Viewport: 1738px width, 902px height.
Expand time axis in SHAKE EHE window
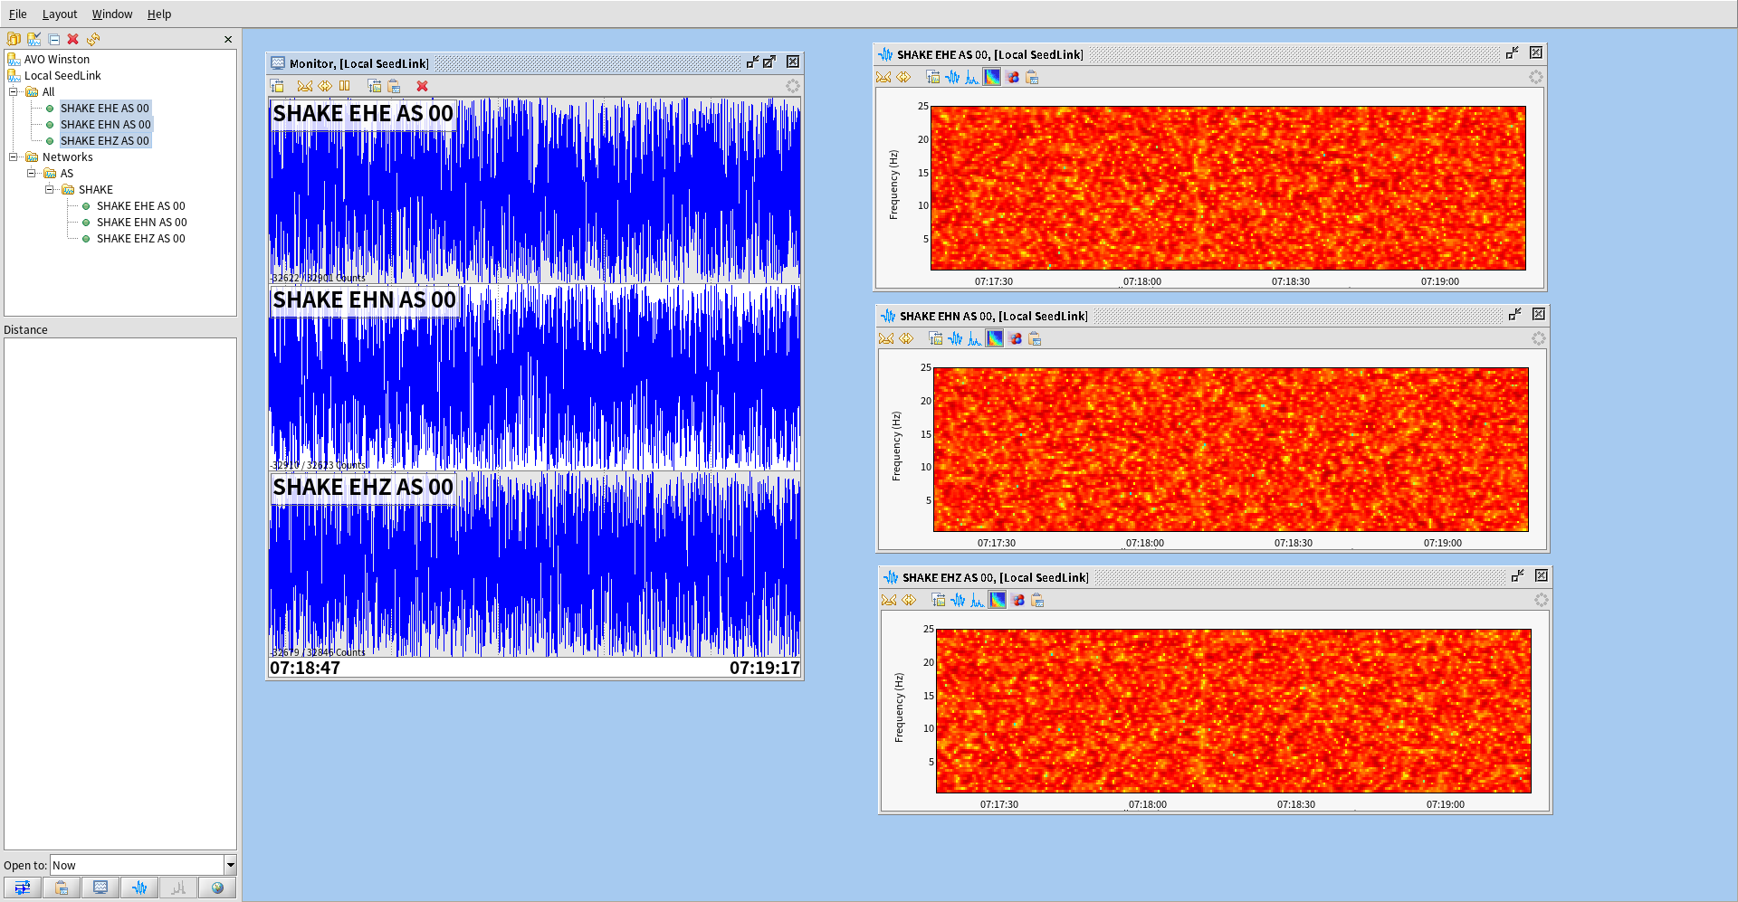[x=903, y=77]
